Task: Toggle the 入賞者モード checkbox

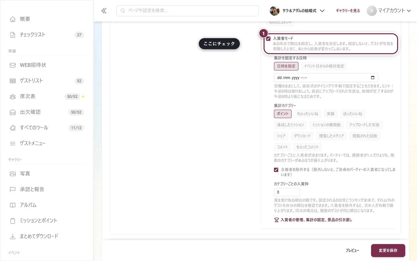Action: (268, 39)
